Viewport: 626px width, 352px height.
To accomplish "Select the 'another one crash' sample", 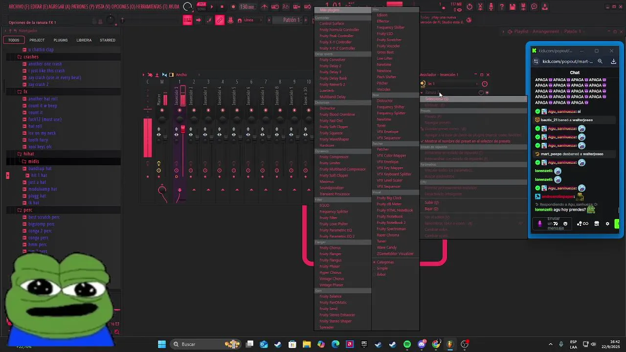I will pos(45,64).
